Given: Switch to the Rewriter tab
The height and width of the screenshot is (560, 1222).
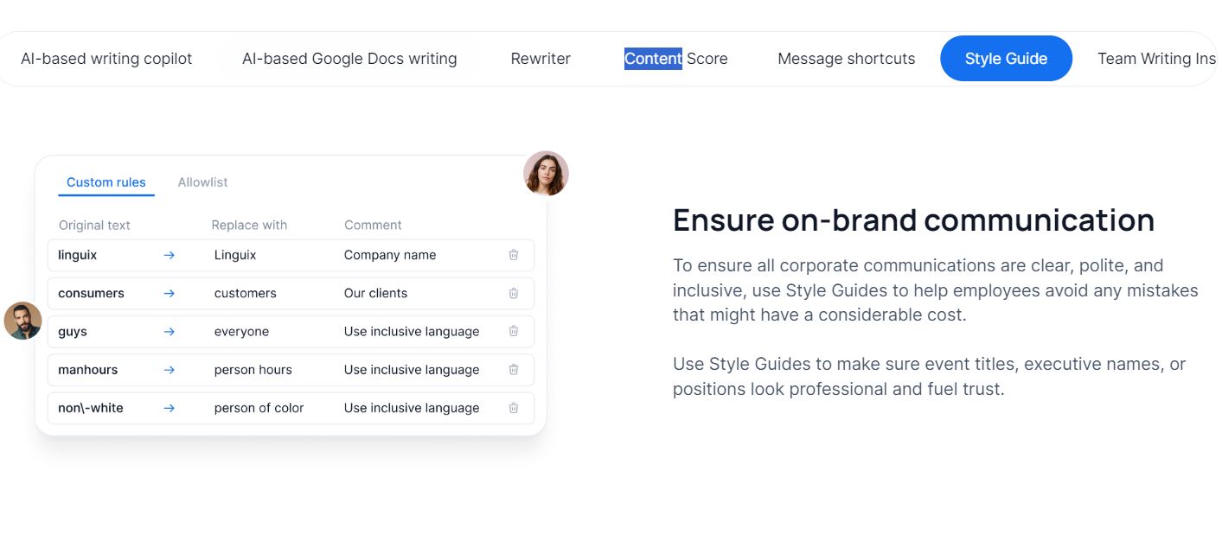Looking at the screenshot, I should (x=541, y=59).
